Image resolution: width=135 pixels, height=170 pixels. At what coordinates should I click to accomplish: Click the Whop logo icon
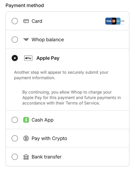pyautogui.click(x=26, y=39)
